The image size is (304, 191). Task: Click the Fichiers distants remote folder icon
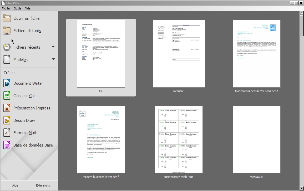pos(7,31)
